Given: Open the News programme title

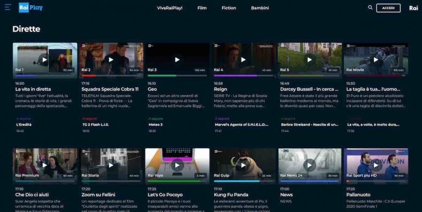Looking at the screenshot, I should point(287,194).
